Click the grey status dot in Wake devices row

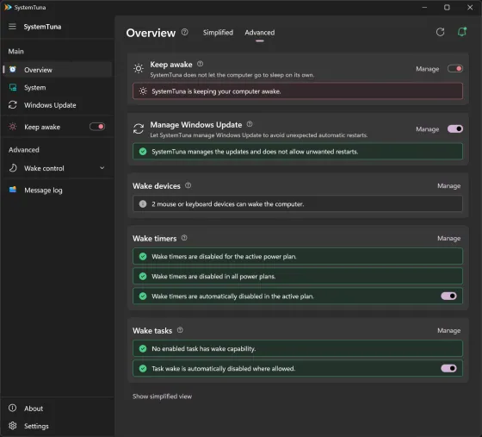pos(143,203)
